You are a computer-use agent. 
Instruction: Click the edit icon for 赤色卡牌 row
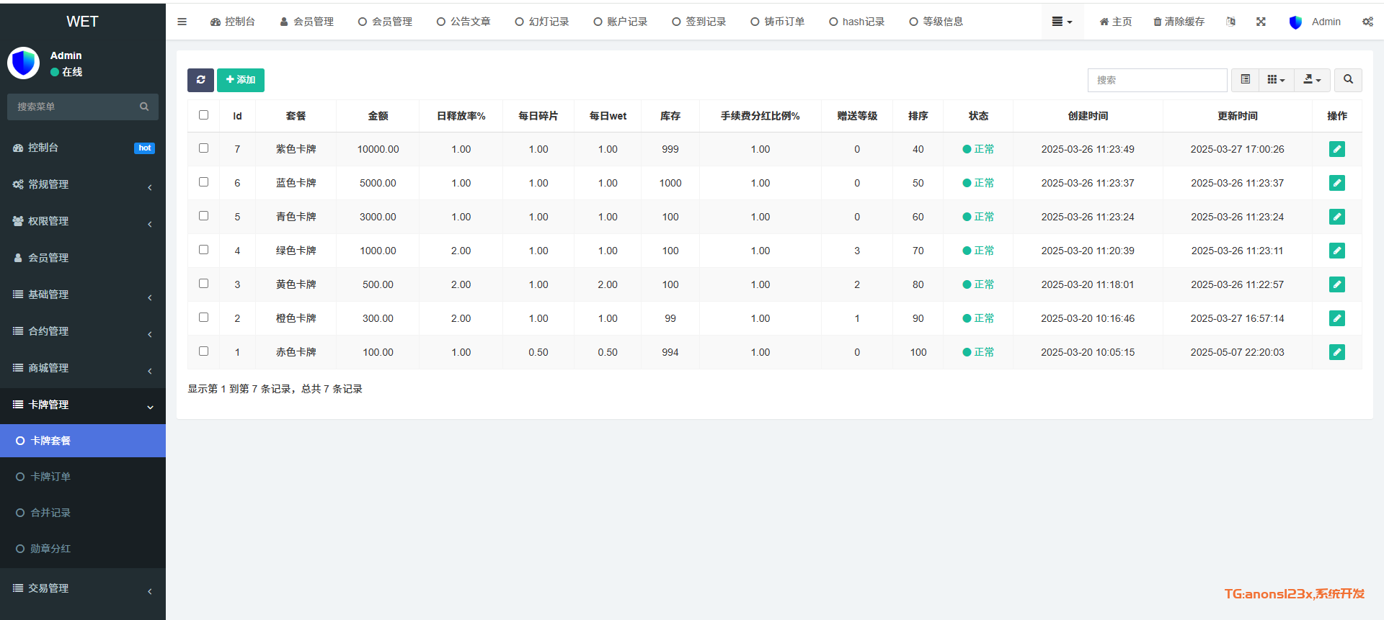1336,352
